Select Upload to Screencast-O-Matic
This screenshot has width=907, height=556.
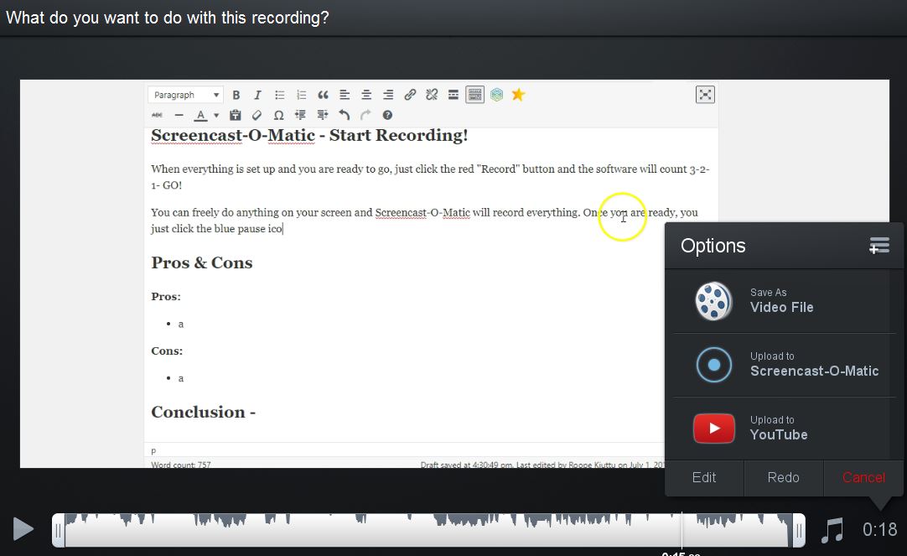pyautogui.click(x=784, y=365)
